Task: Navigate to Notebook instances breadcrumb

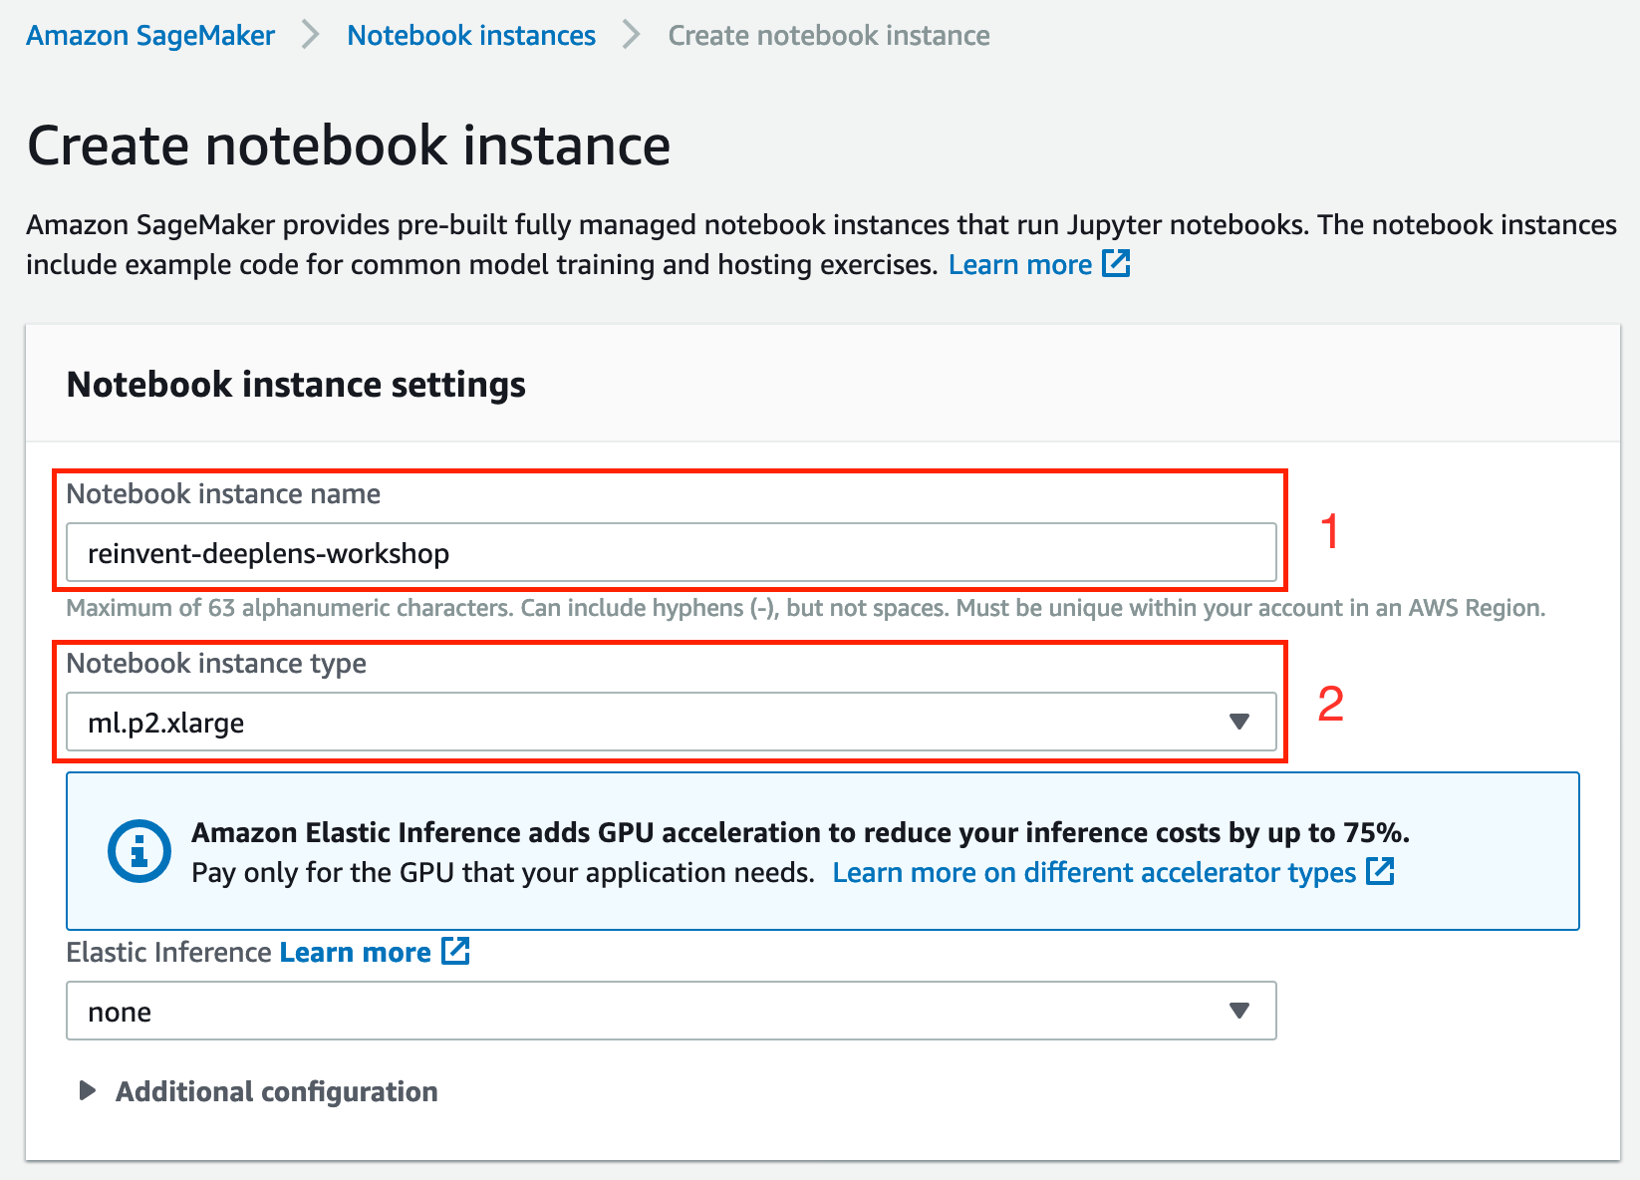Action: 471,35
